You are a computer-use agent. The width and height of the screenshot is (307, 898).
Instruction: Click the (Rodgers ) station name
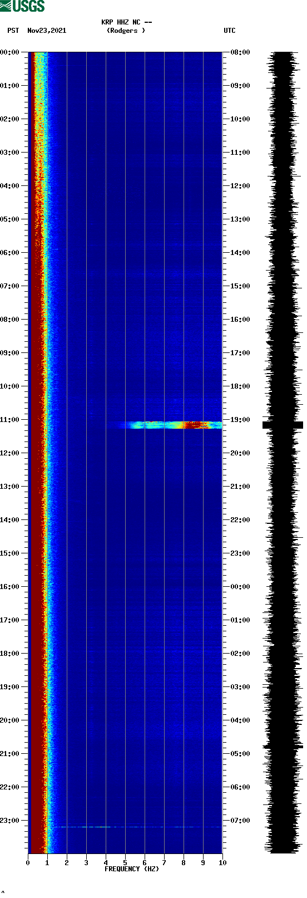coord(126,31)
